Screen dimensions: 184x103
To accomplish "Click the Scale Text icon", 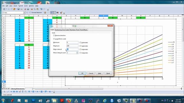I will coord(57,13).
